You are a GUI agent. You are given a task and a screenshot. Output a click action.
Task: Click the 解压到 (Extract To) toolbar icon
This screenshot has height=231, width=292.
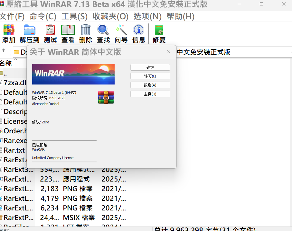pos(29,34)
